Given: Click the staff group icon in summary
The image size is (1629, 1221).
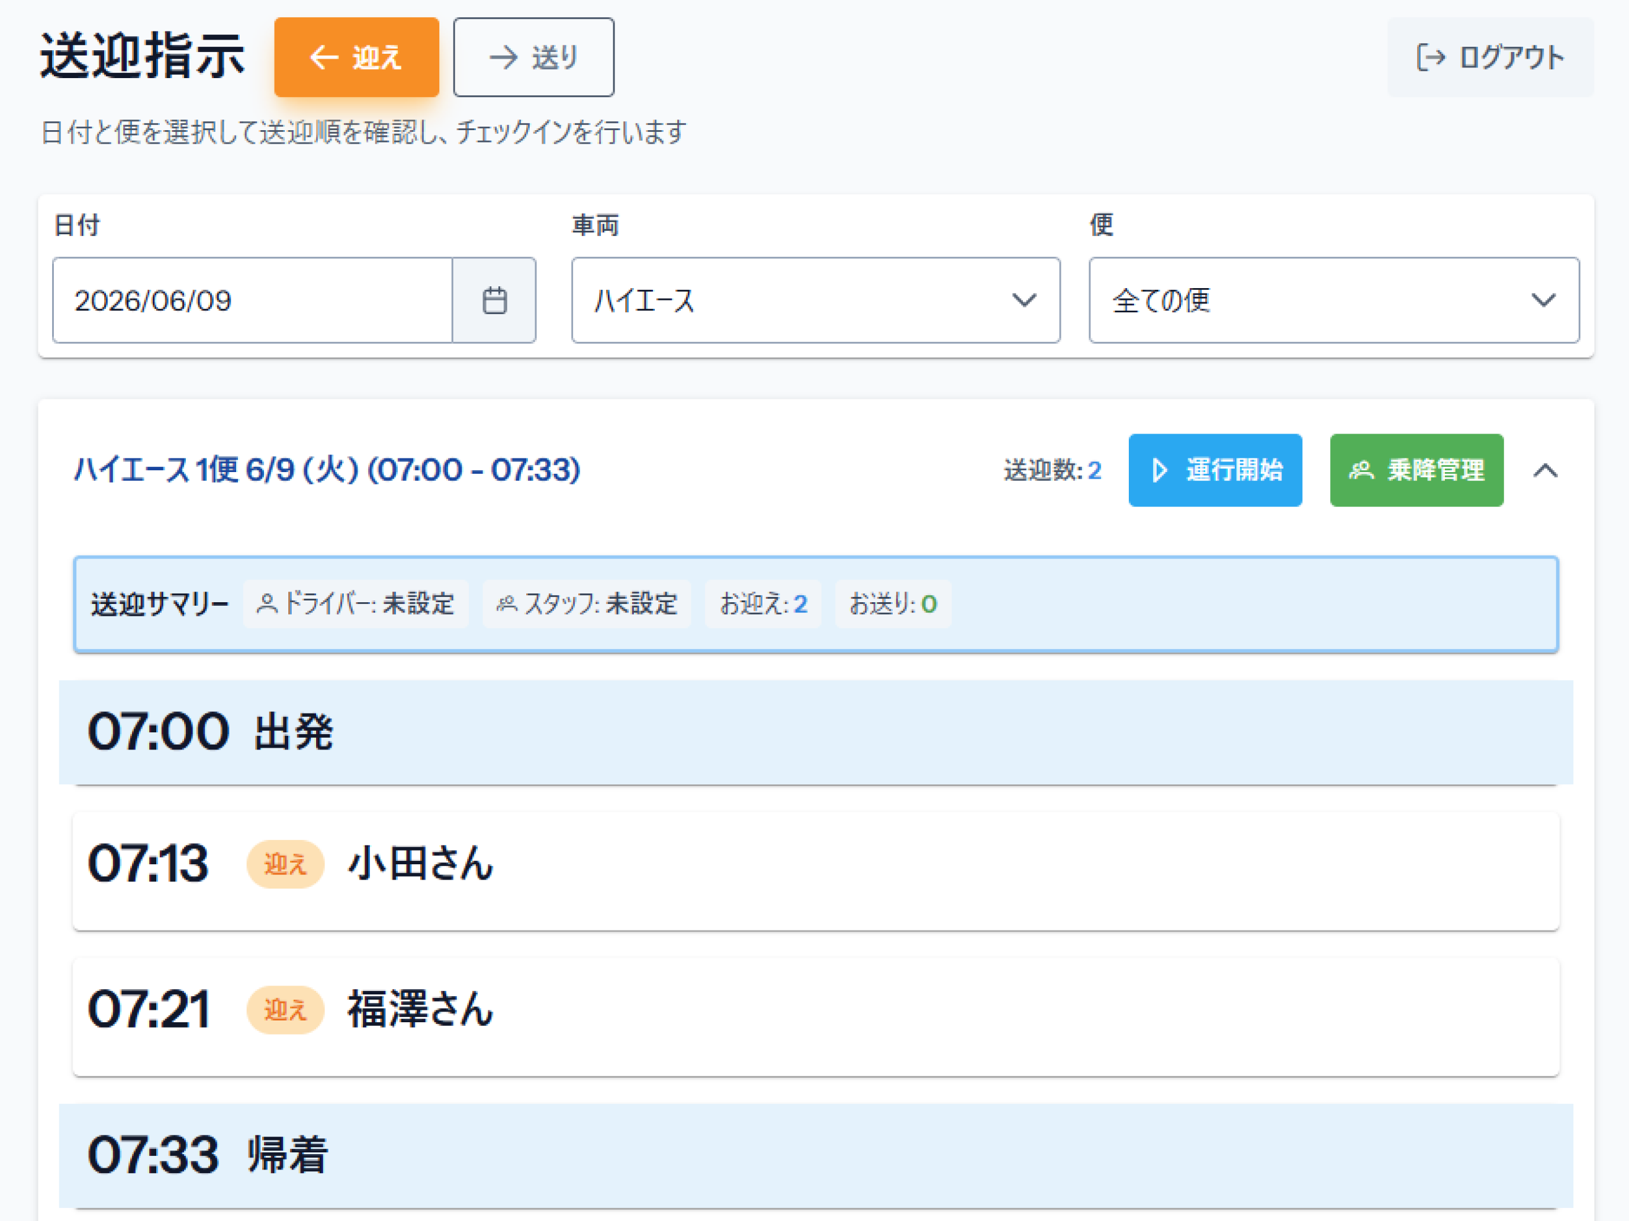Looking at the screenshot, I should coord(507,604).
